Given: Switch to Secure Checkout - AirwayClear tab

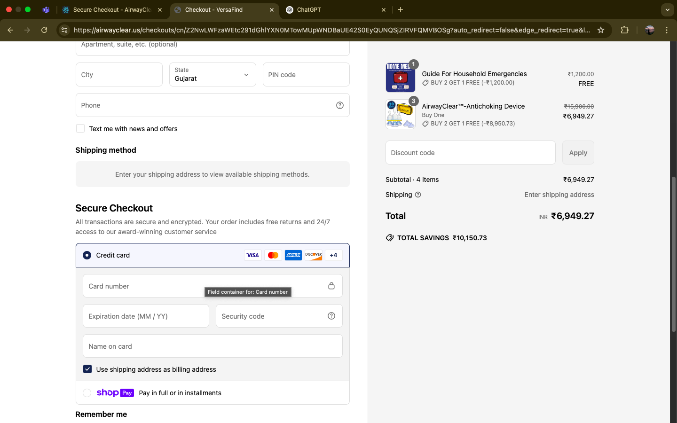Looking at the screenshot, I should [x=112, y=9].
